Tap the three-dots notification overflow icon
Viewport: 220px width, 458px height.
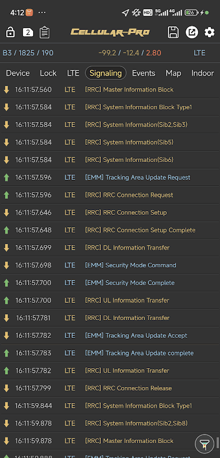[42, 13]
